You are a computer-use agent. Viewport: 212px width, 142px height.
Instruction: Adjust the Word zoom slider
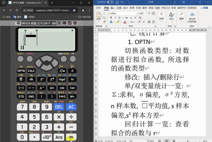[x=188, y=141]
